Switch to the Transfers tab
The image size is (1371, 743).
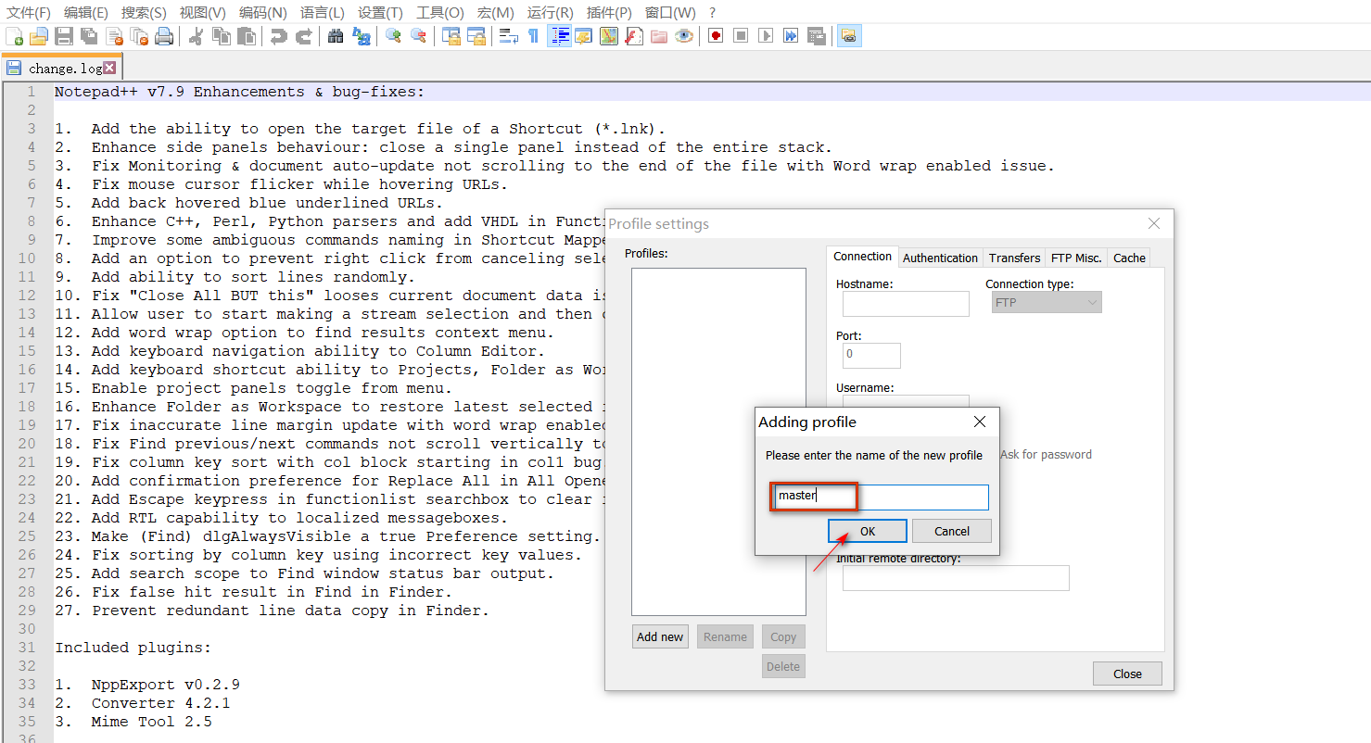click(1014, 258)
